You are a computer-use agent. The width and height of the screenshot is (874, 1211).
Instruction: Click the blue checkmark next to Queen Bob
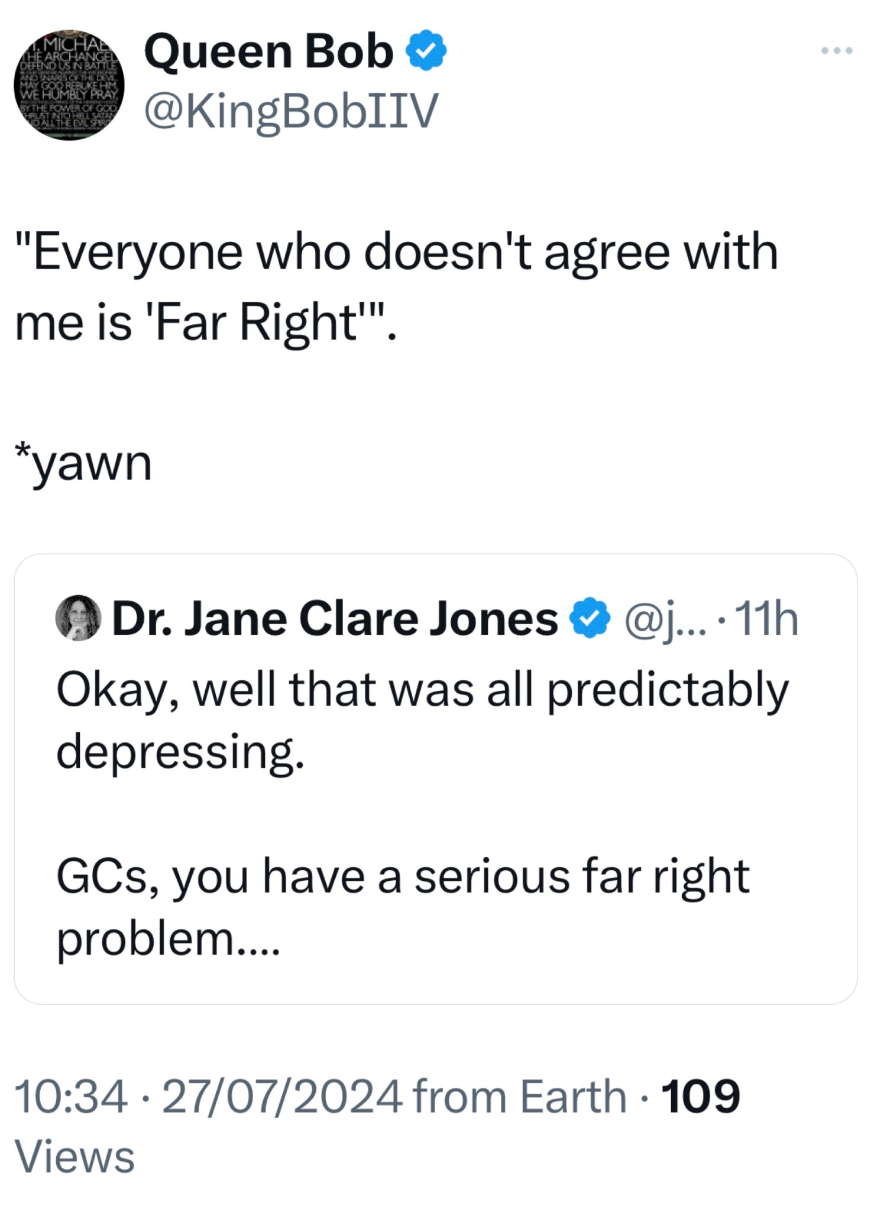(x=425, y=51)
